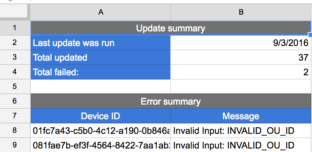
Task: Select the 'Total updated' label cell
Action: tap(101, 58)
